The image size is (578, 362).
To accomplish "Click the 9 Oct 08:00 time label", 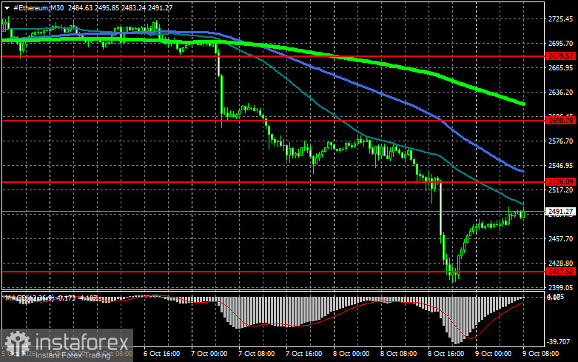I will click(541, 354).
